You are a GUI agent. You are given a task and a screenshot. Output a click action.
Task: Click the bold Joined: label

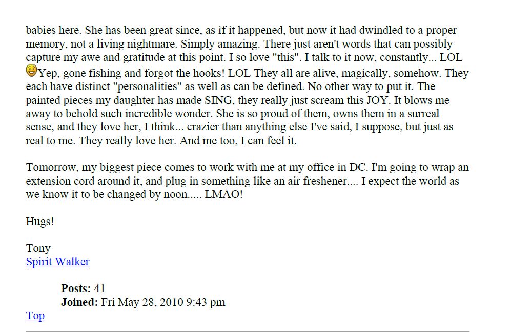tap(79, 302)
